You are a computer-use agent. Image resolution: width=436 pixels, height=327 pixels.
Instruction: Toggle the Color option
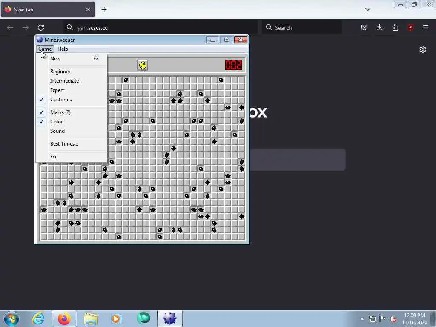click(x=71, y=122)
